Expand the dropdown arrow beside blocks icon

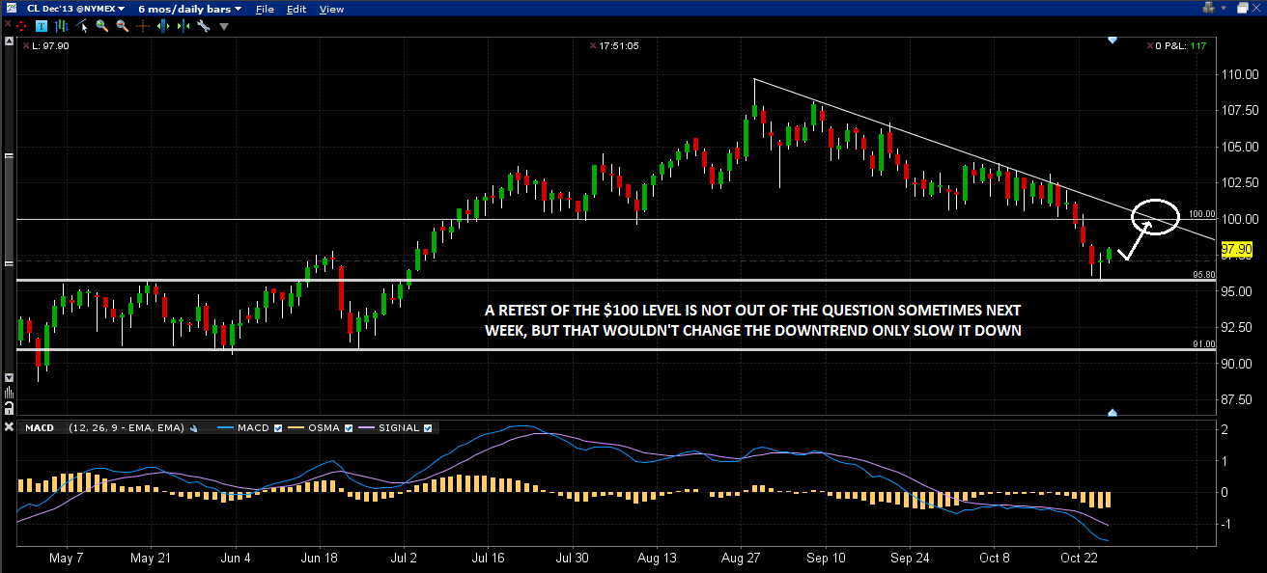click(1224, 8)
